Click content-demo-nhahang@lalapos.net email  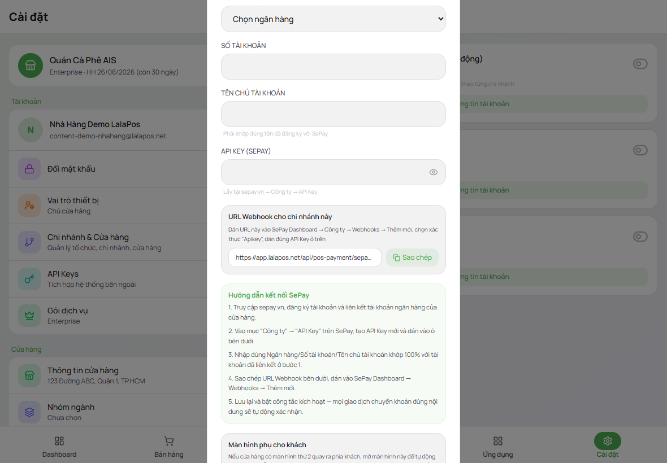108,136
